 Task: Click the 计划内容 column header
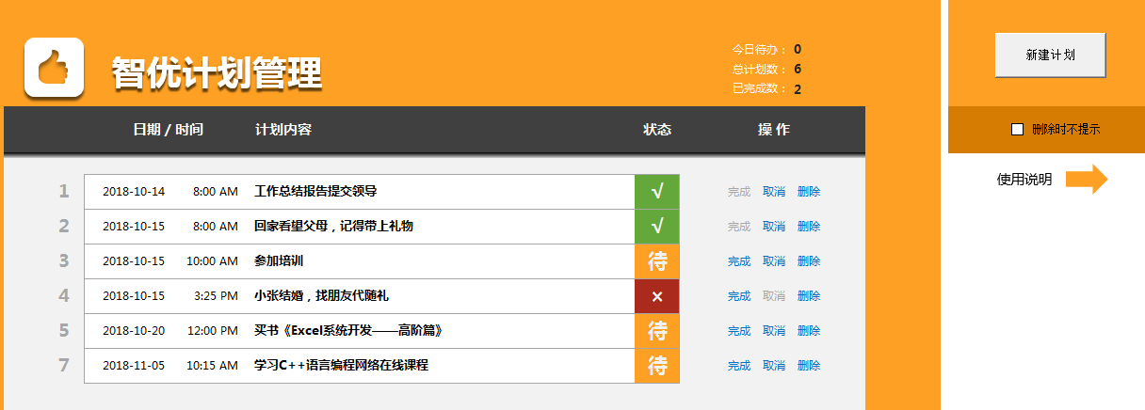click(282, 130)
